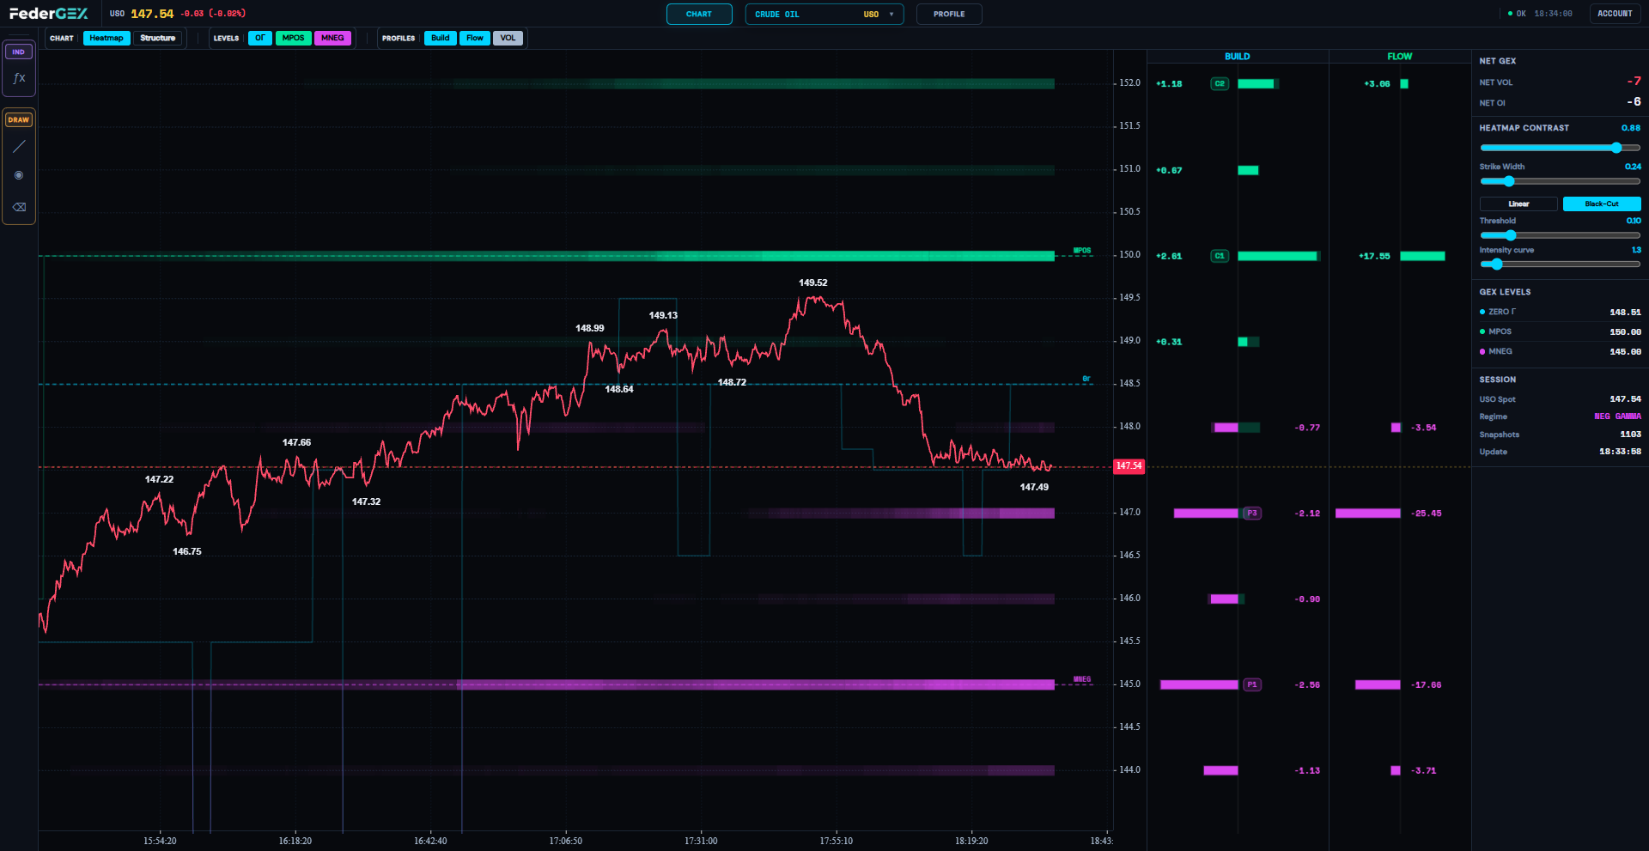Toggle the Flow profile

[x=475, y=38]
